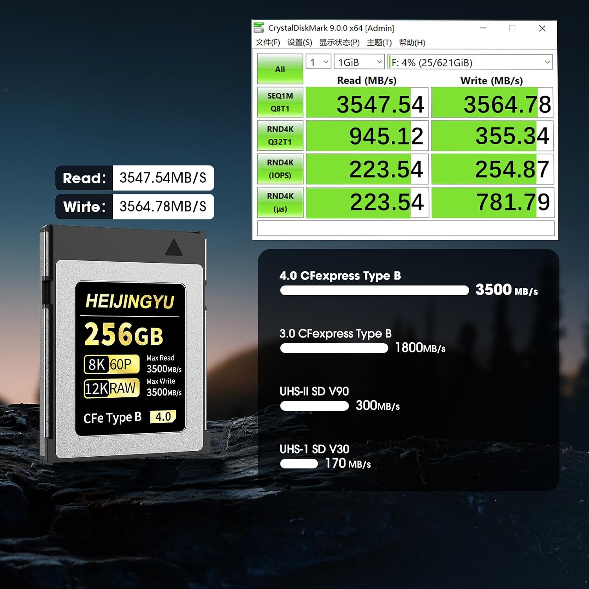Start the SEQ1M Q8T1 test
The height and width of the screenshot is (589, 589).
pos(280,102)
